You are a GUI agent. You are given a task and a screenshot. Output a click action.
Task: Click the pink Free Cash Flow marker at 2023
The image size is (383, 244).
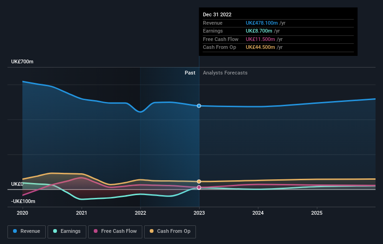pyautogui.click(x=199, y=188)
